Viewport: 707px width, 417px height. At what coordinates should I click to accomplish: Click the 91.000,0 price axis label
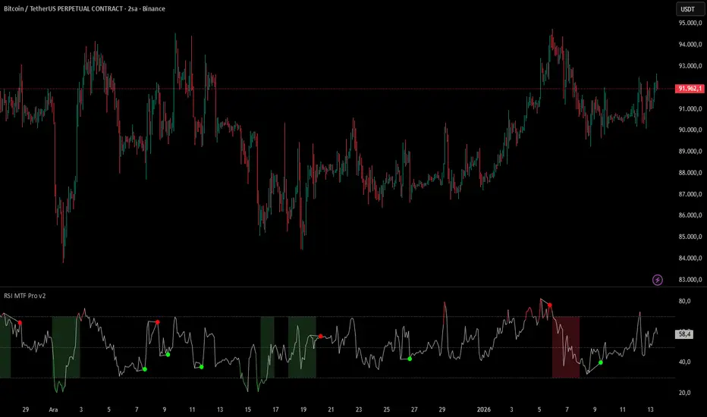[690, 108]
